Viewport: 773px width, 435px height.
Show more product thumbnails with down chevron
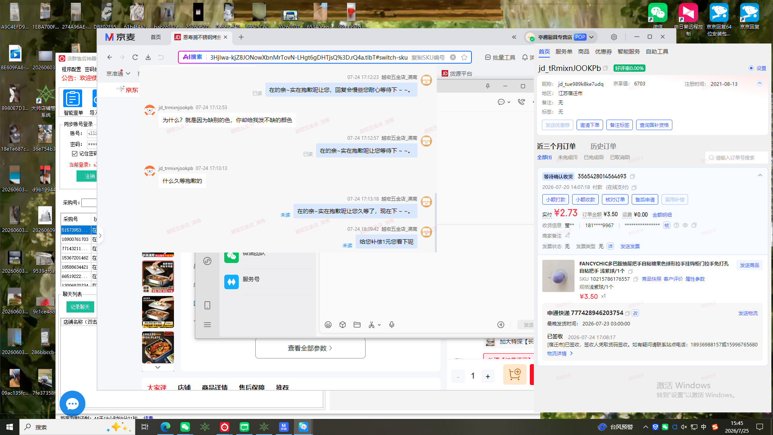[x=158, y=367]
